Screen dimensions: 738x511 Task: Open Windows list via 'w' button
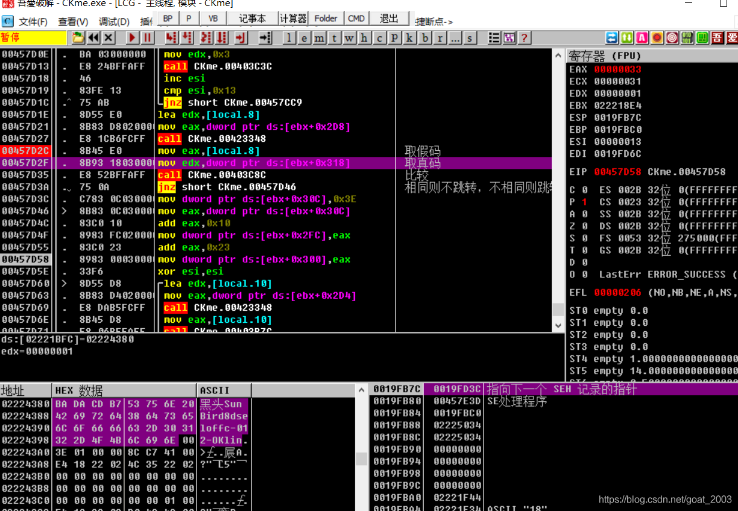(350, 38)
